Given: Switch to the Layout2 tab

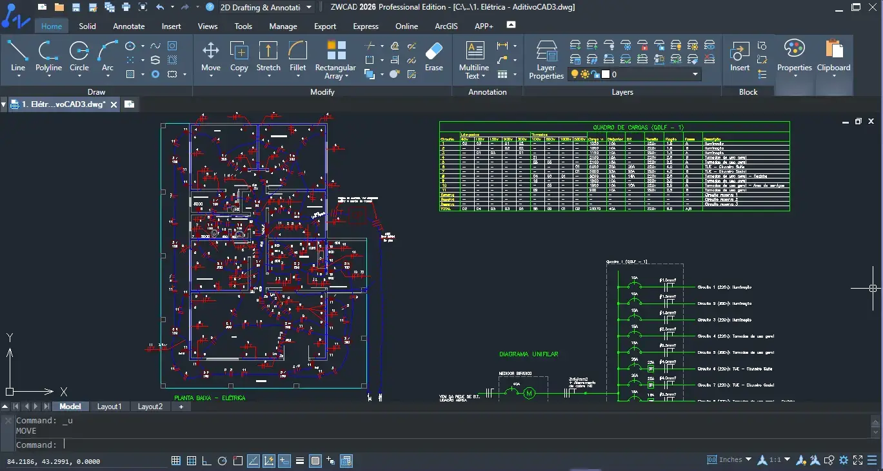Looking at the screenshot, I should coord(150,407).
